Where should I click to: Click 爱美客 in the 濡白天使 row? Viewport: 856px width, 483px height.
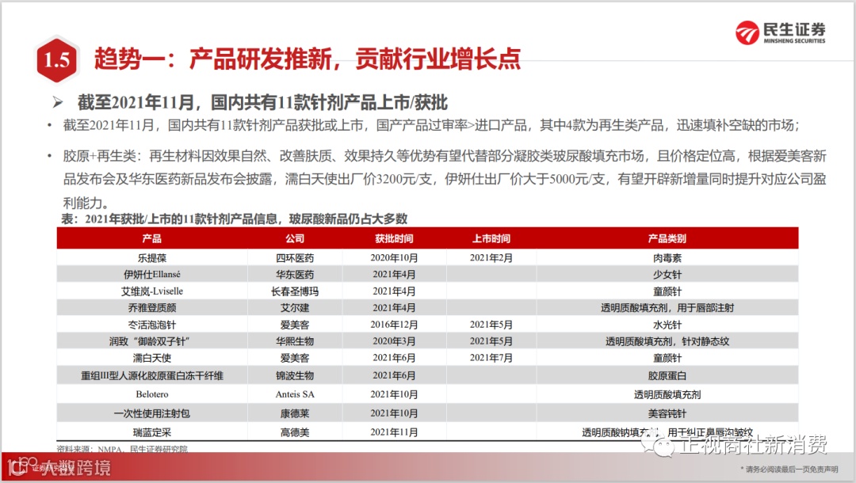295,358
